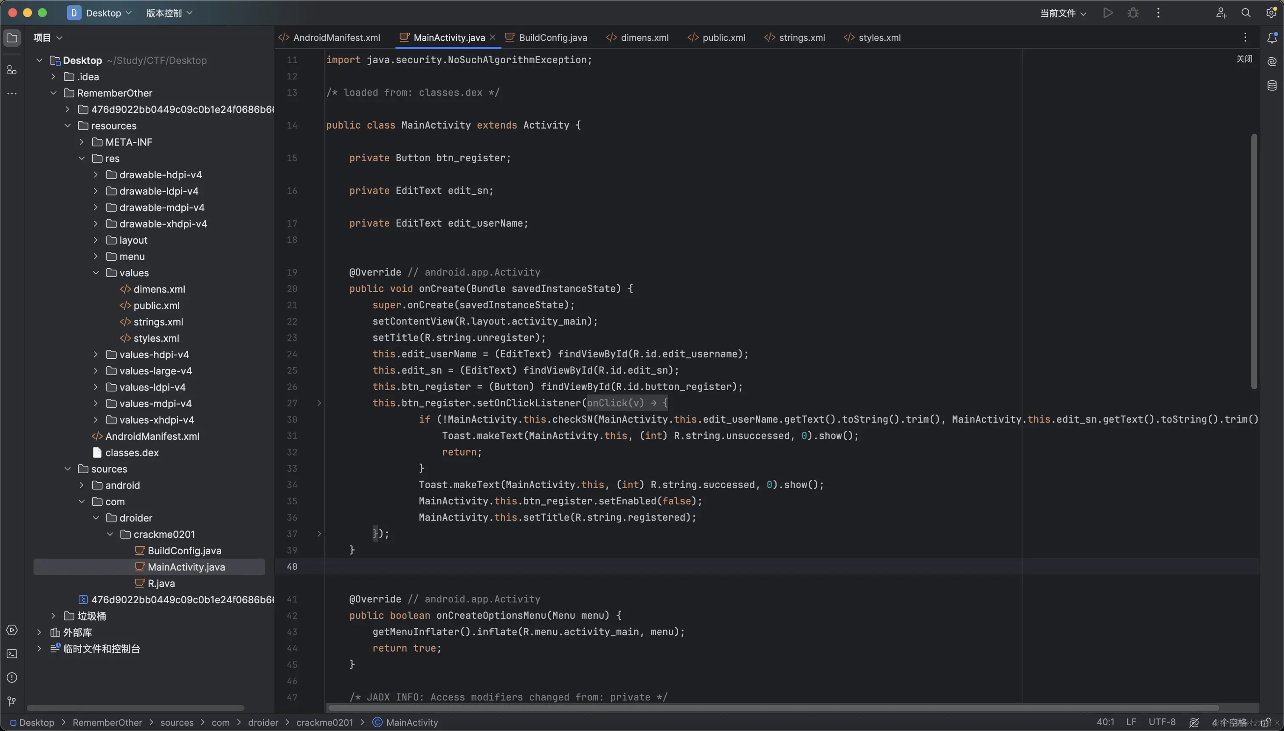Click the Run play button
The width and height of the screenshot is (1284, 731).
[x=1108, y=13]
